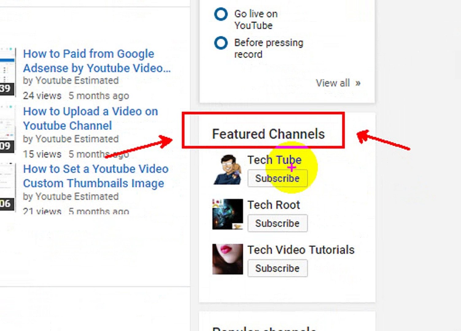Image resolution: width=461 pixels, height=331 pixels.
Task: Click 'by Youtube Estimated' under Custom Thumbnails video
Action: pos(71,196)
